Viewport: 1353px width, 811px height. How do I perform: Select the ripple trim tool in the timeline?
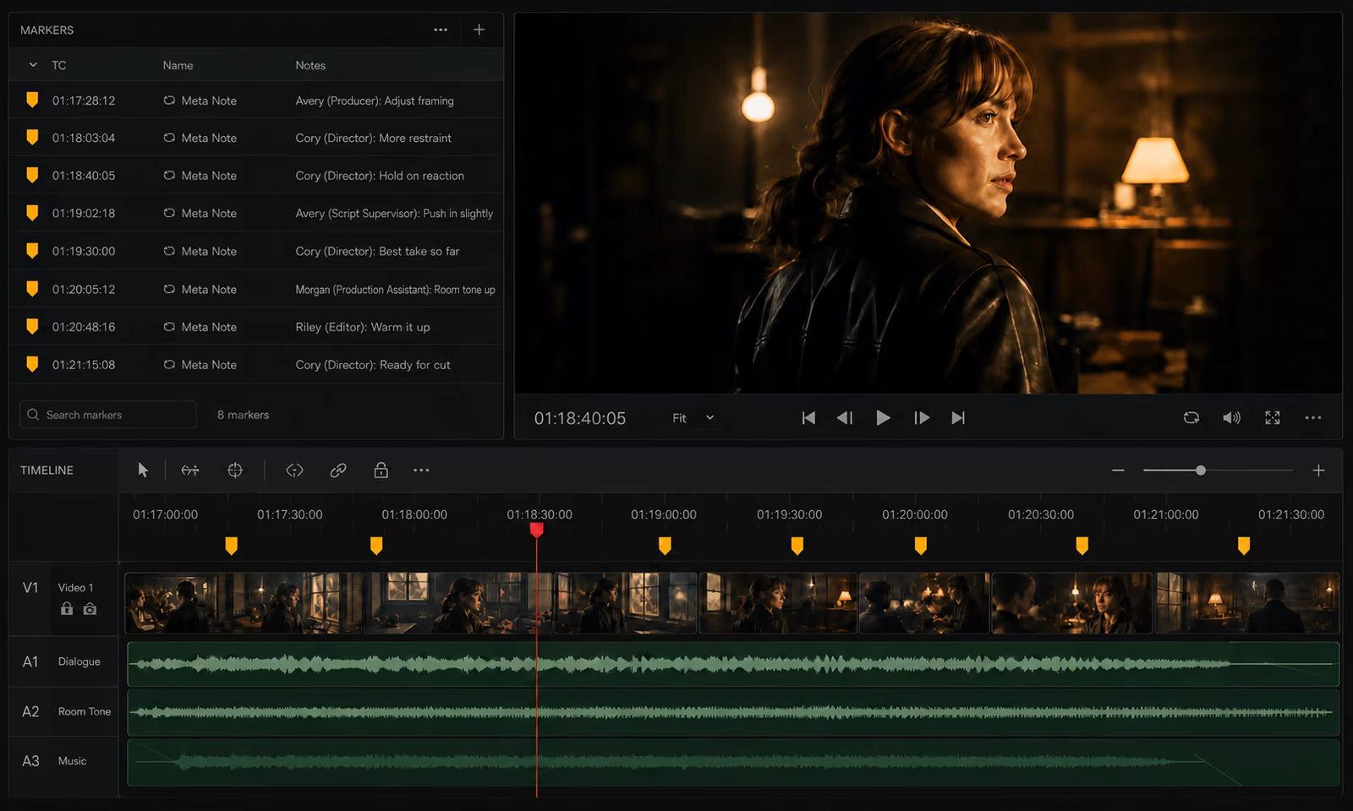[190, 470]
